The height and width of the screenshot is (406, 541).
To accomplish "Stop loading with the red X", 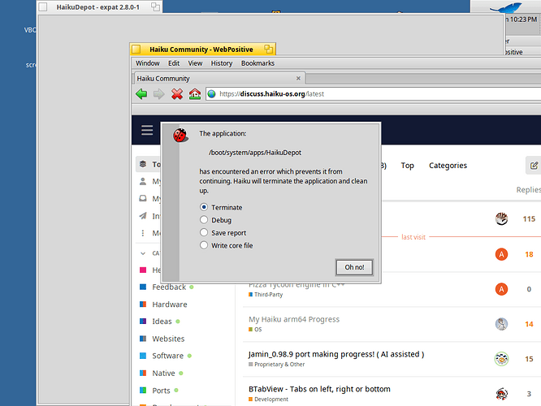I will pyautogui.click(x=177, y=94).
